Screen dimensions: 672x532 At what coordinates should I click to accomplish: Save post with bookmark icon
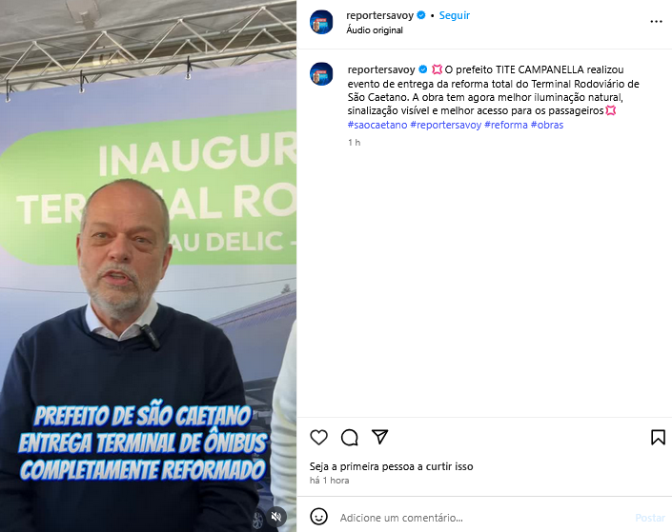tap(658, 437)
